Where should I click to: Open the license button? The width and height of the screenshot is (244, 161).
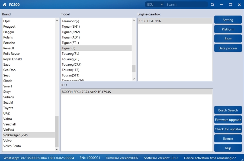228,139
